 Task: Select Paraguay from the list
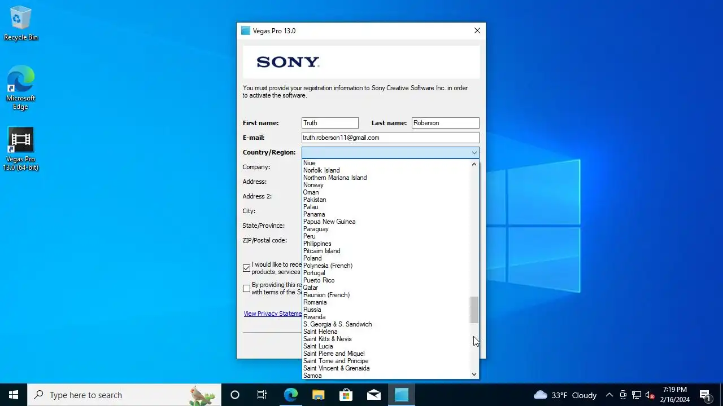386,229
